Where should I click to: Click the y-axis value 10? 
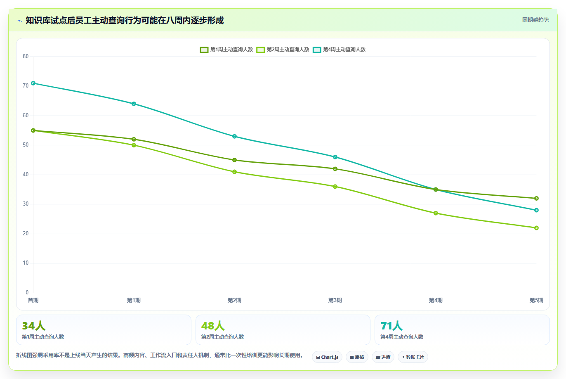tap(26, 263)
